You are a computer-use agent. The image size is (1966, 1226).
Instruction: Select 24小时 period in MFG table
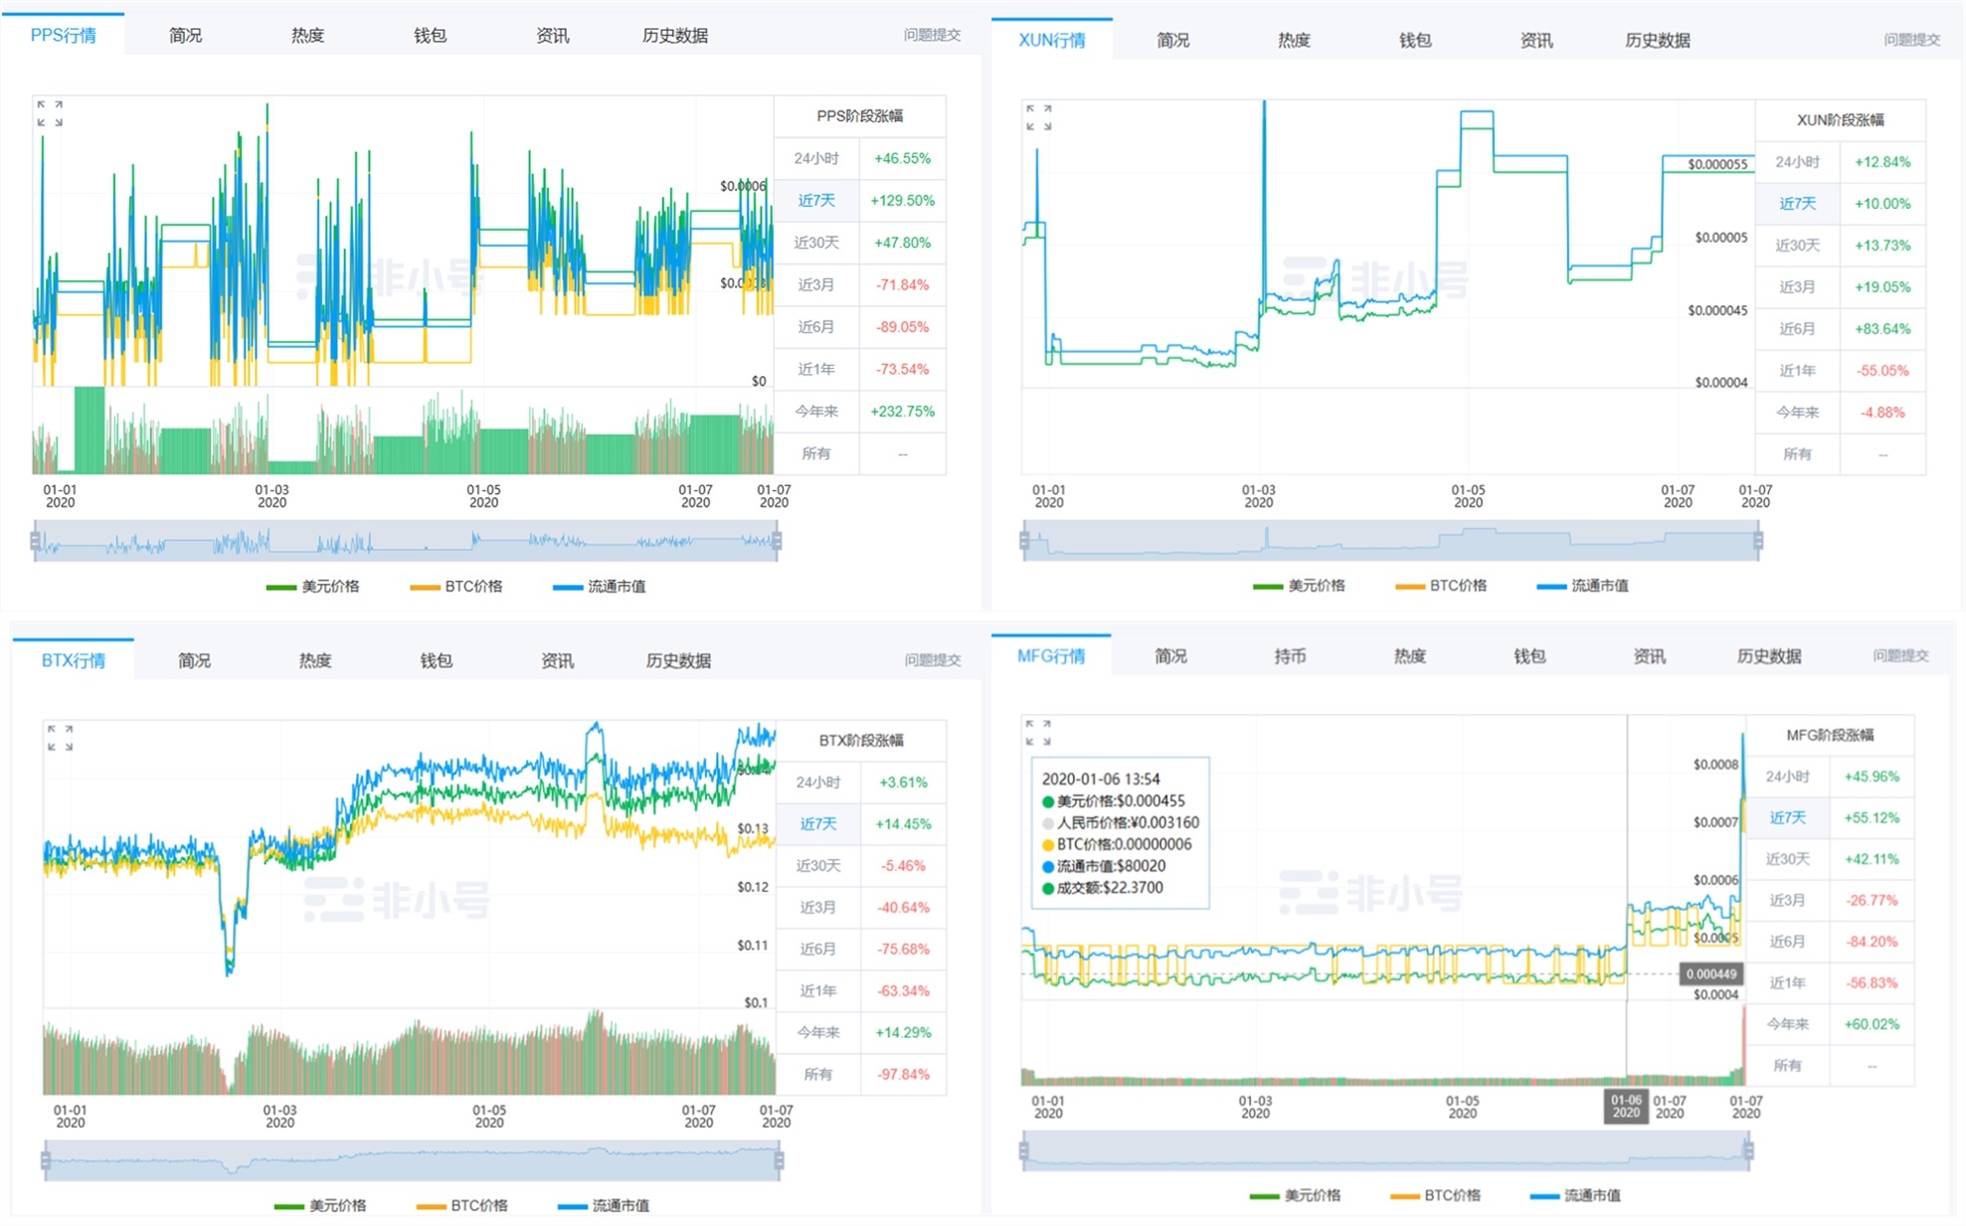point(1787,777)
